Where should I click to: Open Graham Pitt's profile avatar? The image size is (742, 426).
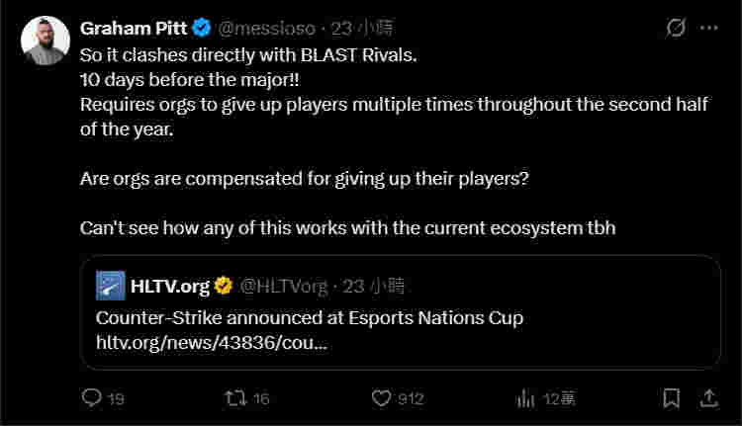pos(46,41)
